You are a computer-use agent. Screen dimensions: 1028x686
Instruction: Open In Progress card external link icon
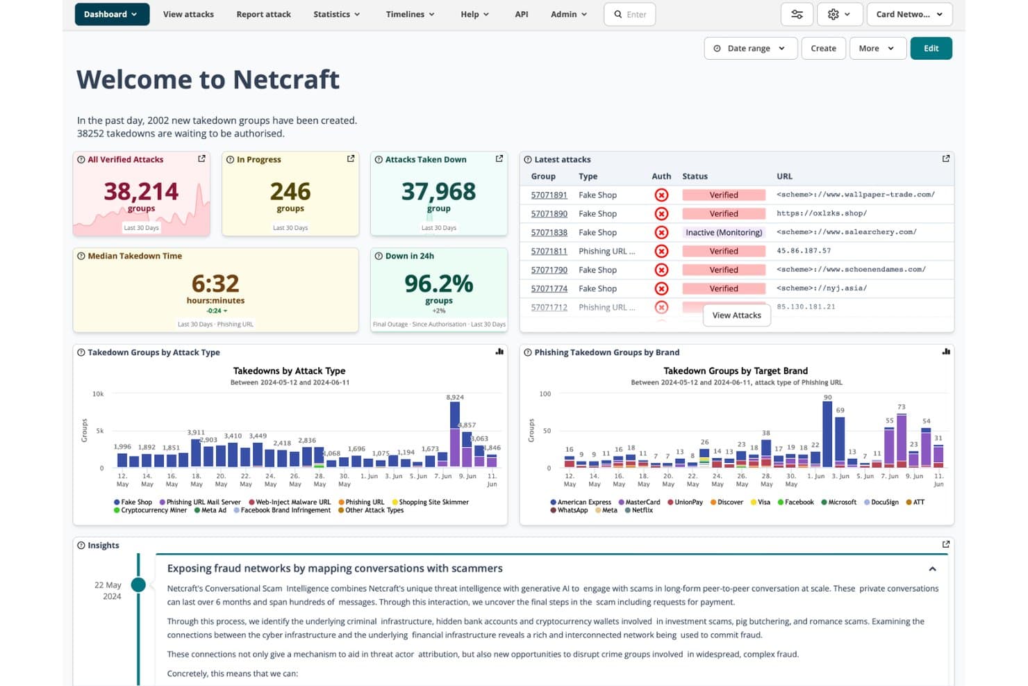[x=351, y=159]
